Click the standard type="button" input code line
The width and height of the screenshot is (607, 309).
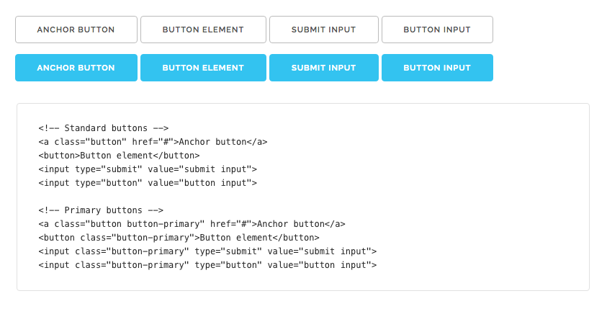coord(148,183)
